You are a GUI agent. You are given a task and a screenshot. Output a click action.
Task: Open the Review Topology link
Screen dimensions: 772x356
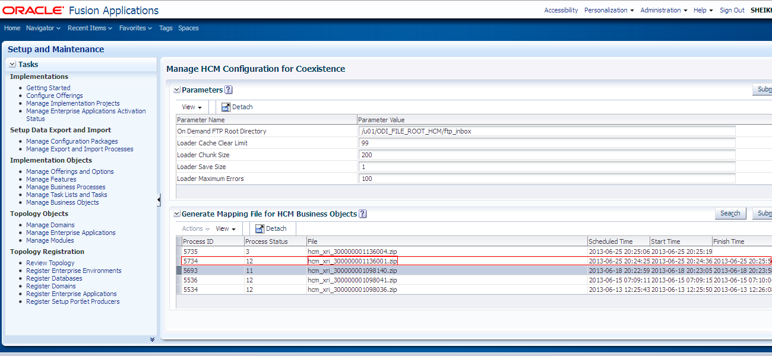point(50,263)
